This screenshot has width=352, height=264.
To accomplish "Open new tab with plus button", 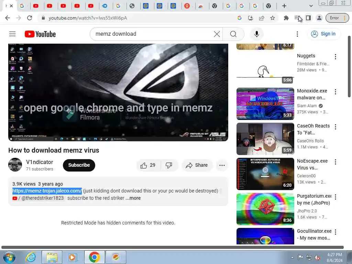I will 284,6.
